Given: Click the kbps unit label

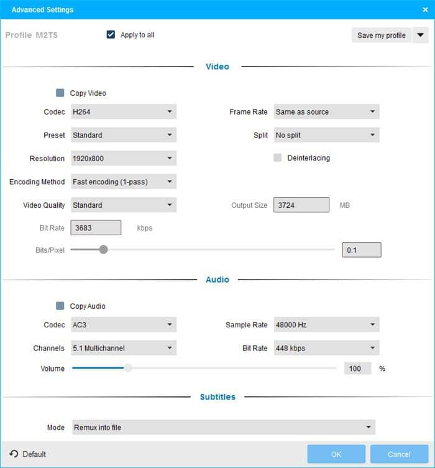Looking at the screenshot, I should coord(145,228).
